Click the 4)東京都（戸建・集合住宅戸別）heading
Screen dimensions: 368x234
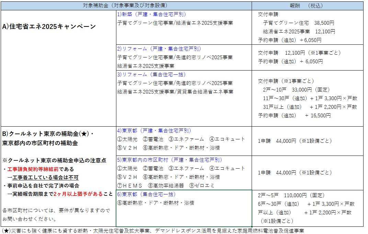154,131
